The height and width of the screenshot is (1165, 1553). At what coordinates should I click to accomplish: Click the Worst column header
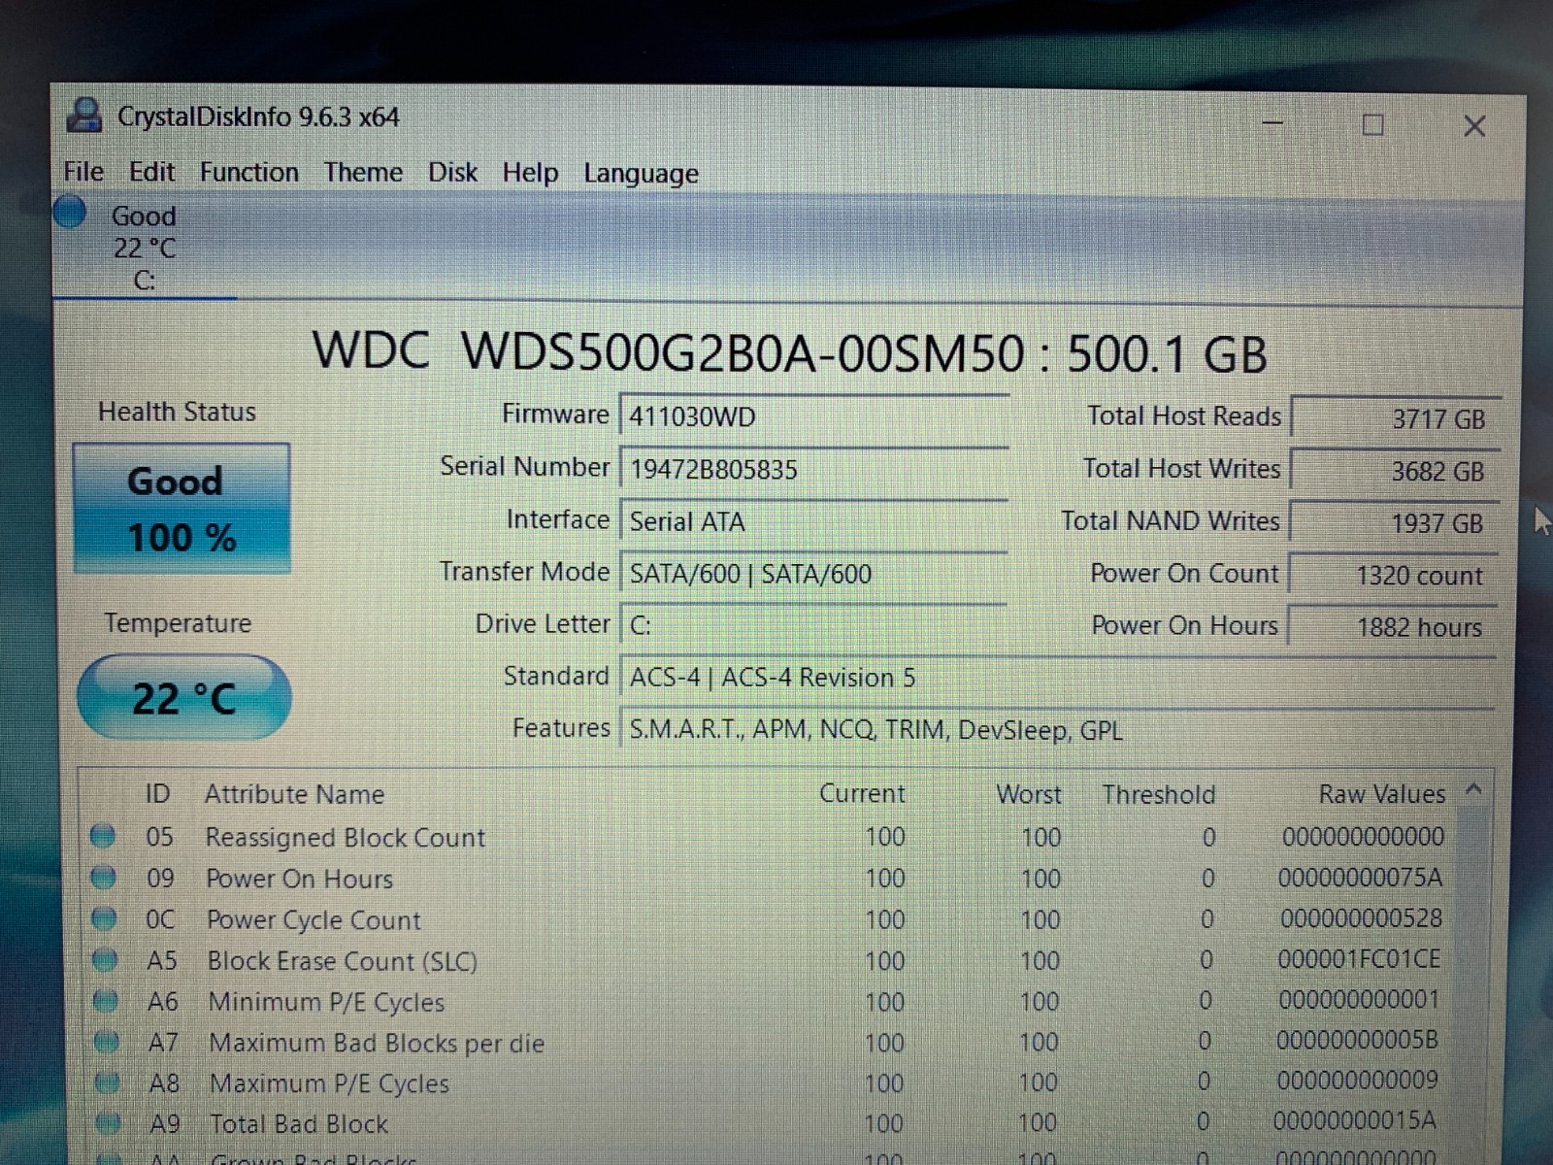[1029, 795]
